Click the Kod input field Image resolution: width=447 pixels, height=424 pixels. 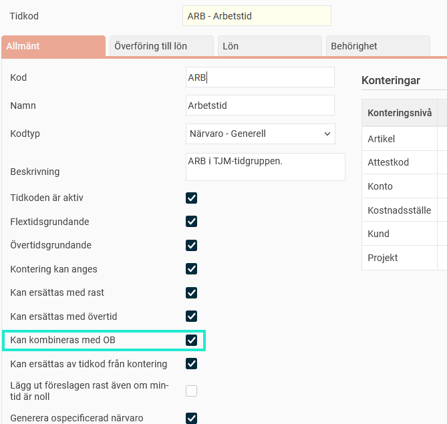coord(260,77)
